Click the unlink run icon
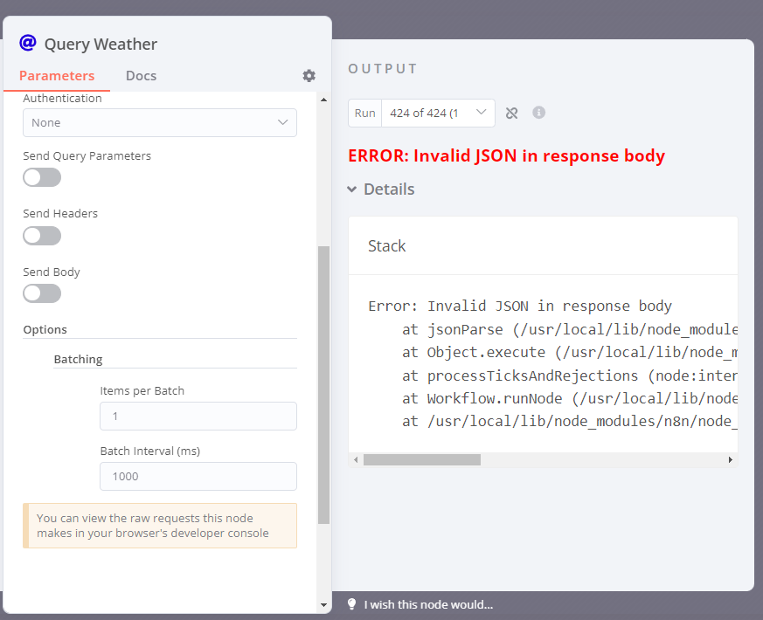 511,113
